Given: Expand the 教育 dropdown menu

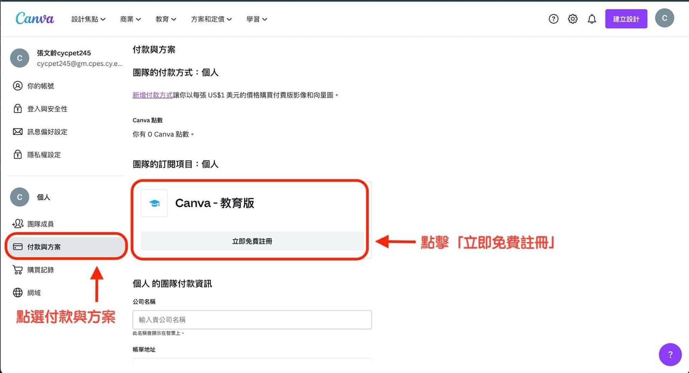Looking at the screenshot, I should 166,19.
